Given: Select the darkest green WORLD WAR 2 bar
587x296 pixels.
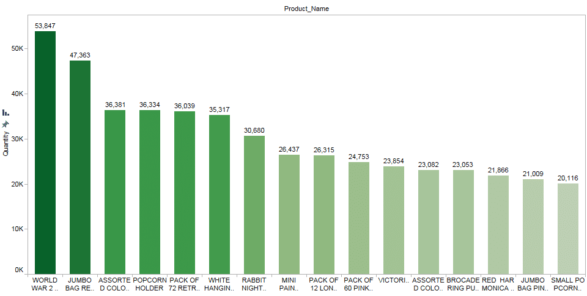Looking at the screenshot, I should point(45,152).
